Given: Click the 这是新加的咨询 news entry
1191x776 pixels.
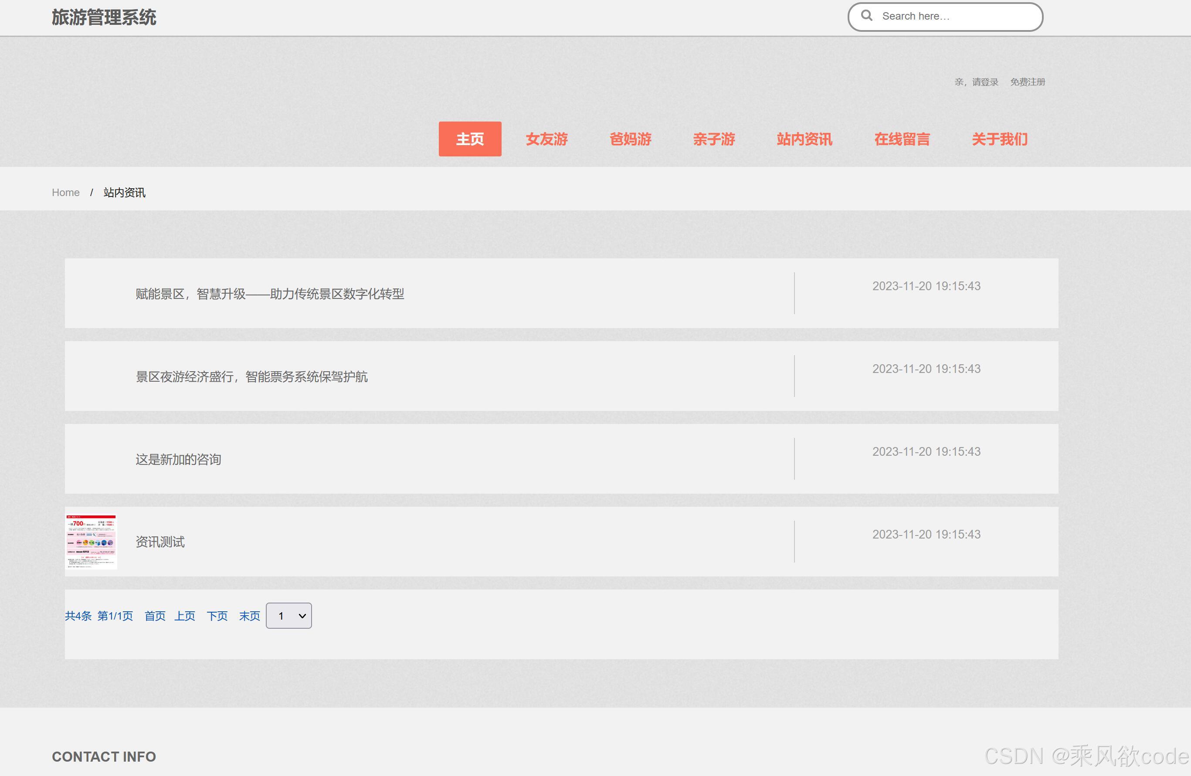Looking at the screenshot, I should pyautogui.click(x=178, y=459).
